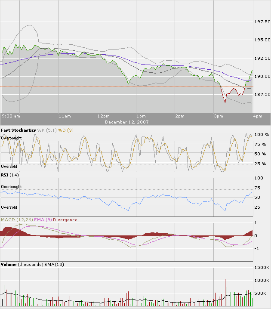Viewport: 271px width, 309px height.
Task: Click the 3pm time axis label
Action: click(x=219, y=116)
